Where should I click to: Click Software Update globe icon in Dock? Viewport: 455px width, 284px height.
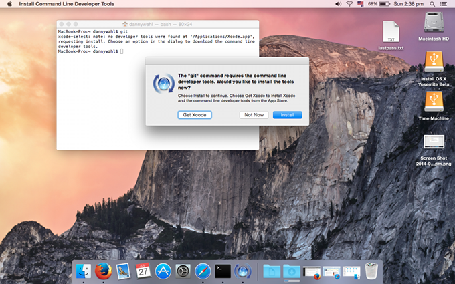tap(243, 271)
